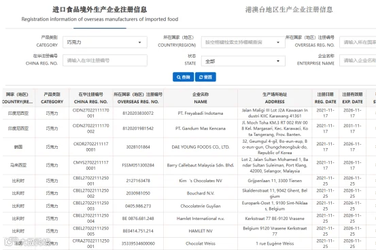Select PT. Gandum Mas Kencana name cell
This screenshot has width=376, height=250.
click(x=201, y=128)
